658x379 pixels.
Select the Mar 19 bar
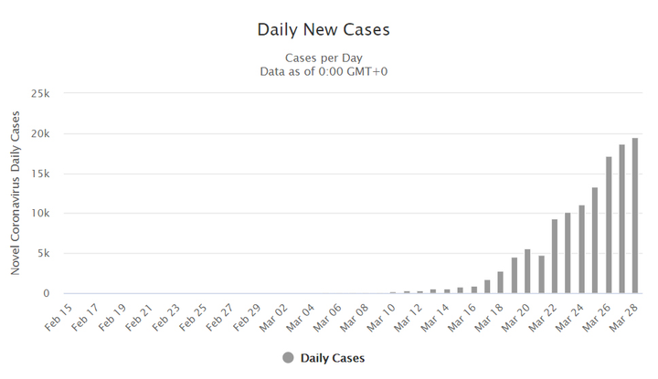pos(514,276)
